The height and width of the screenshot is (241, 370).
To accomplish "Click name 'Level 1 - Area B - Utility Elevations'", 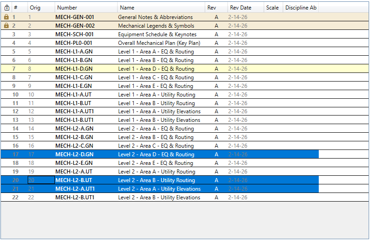I will (159, 120).
